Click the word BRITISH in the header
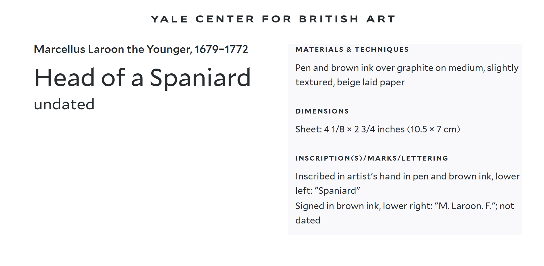Screen dimensions: 544x266 (329, 19)
